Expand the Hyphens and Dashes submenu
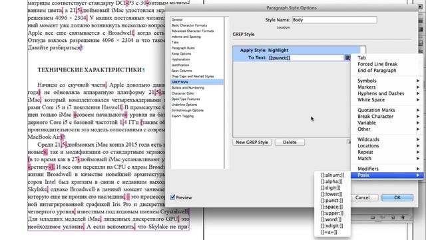Image resolution: width=426 pixels, height=240 pixels. pyautogui.click(x=387, y=93)
